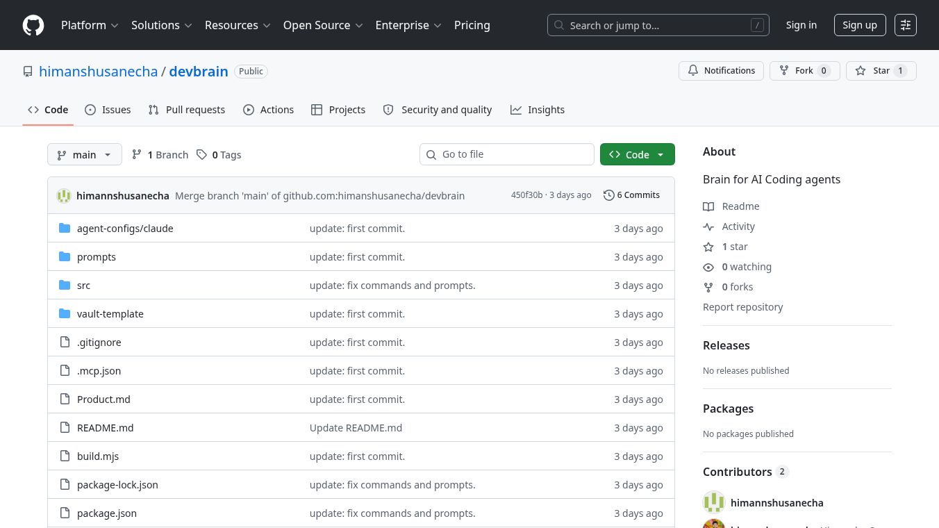Screen dimensions: 939x528
Task: Switch to the Code tab
Action: tap(48, 110)
